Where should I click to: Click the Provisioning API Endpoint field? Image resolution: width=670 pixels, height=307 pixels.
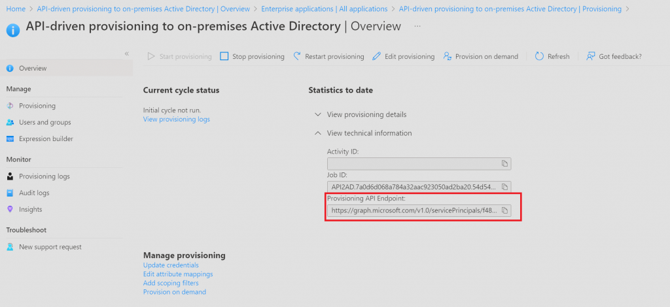pyautogui.click(x=413, y=211)
